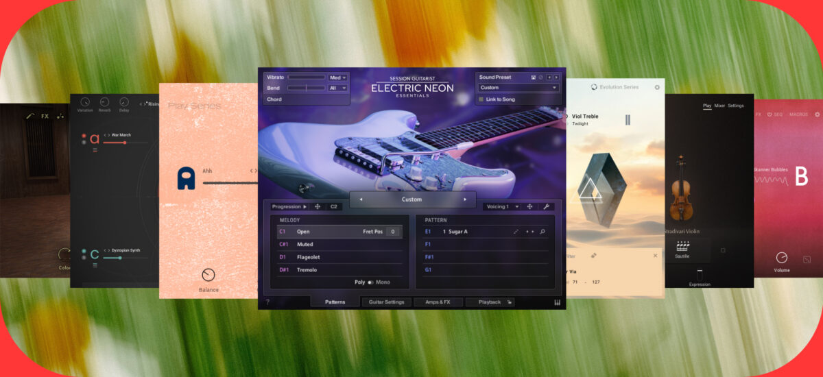The image size is (823, 377).
Task: Open the Voicing 1 dropdown
Action: (503, 206)
